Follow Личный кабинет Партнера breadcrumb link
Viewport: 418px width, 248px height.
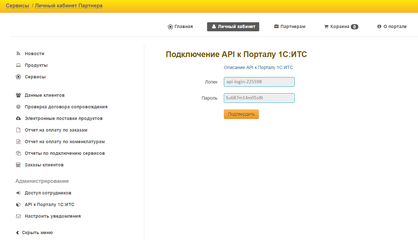69,5
